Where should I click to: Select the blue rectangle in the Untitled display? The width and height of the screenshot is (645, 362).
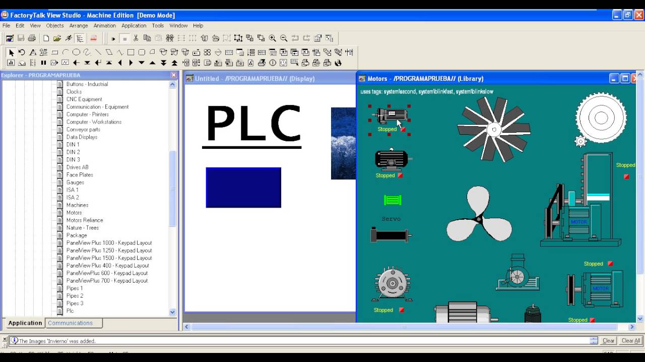click(x=243, y=188)
